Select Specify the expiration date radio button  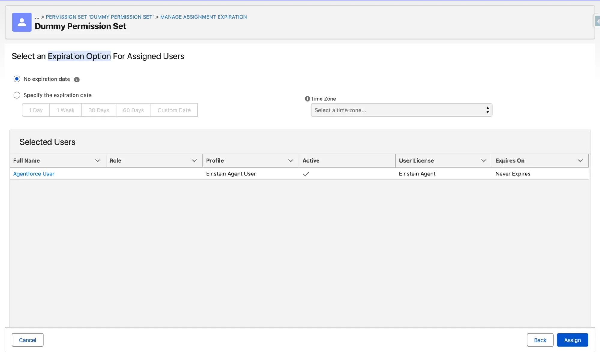click(17, 95)
